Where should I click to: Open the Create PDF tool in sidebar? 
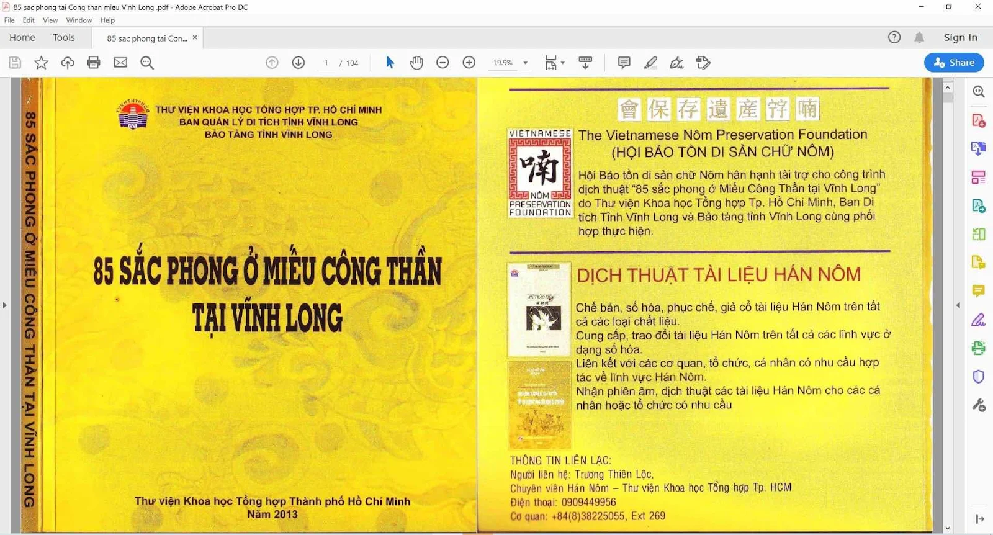coord(979,120)
